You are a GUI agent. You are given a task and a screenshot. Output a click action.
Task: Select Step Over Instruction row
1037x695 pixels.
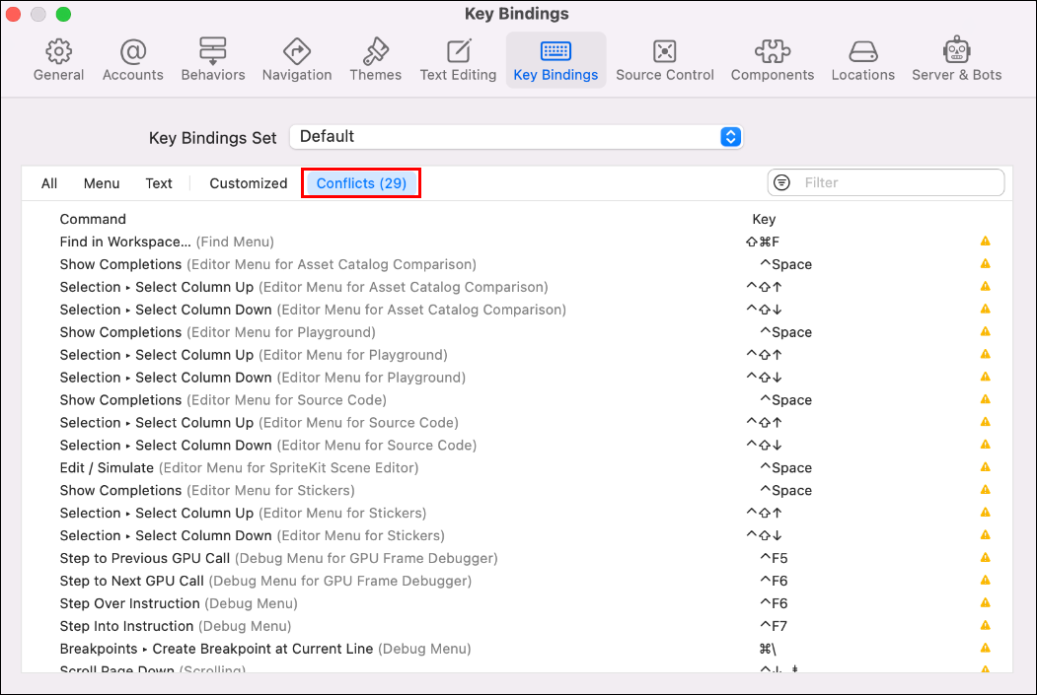pyautogui.click(x=516, y=603)
